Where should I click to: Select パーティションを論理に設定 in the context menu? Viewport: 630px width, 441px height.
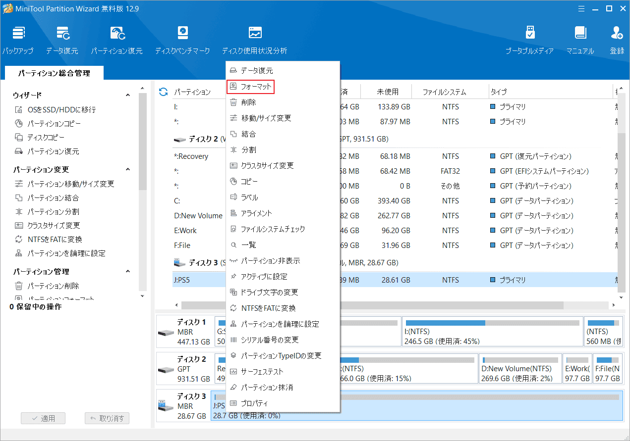point(283,324)
